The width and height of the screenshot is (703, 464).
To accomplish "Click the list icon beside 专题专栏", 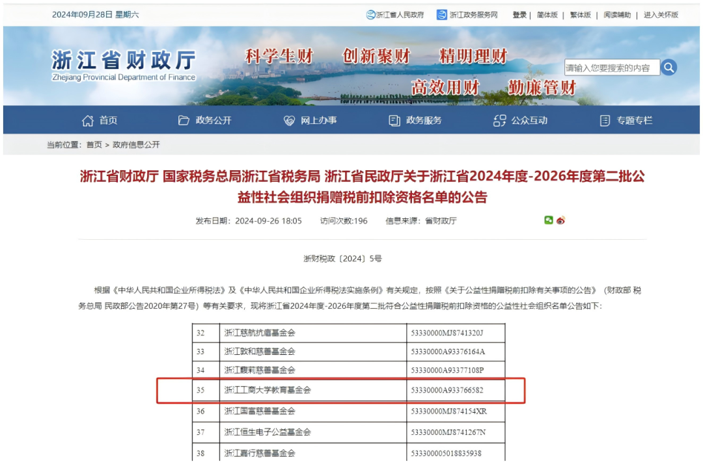I will click(x=605, y=120).
